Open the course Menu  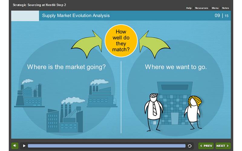(215, 8)
